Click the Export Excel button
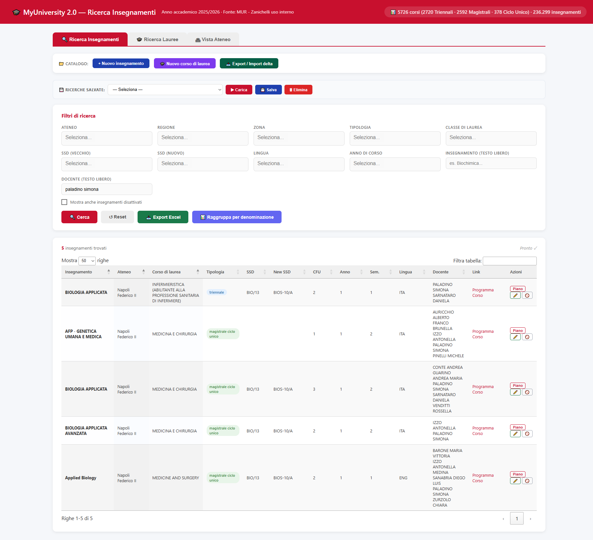 [x=163, y=217]
